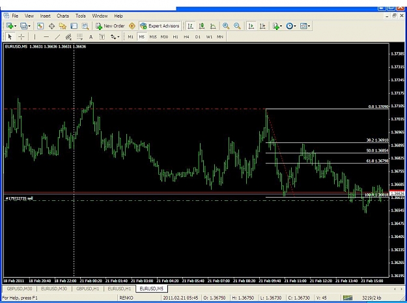This screenshot has width=407, height=303.
Task: Open the Data Window crosshair icon
Action: 51,26
